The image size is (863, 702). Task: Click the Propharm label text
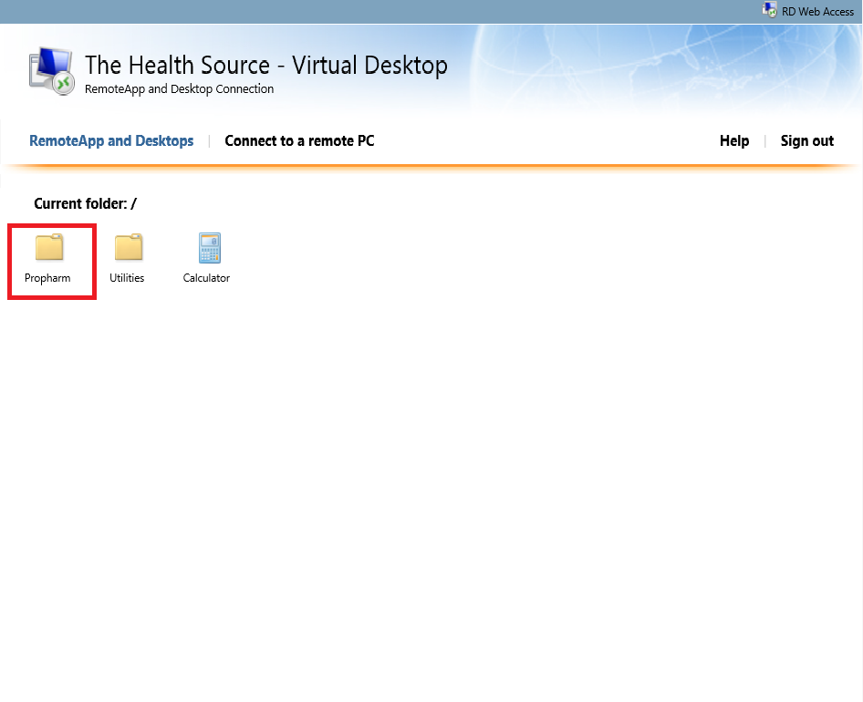point(47,278)
